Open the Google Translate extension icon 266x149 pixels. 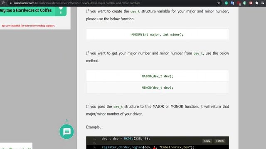[232, 3]
